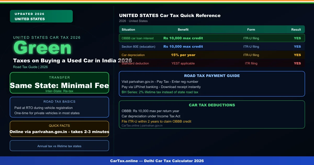Screen dimensions: 314x165
Task: Click the 'ROAD TAX PAYMENT GUIDE' heading
Action: (x=212, y=76)
